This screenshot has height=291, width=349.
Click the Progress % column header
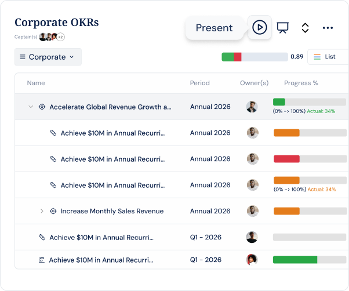click(301, 83)
